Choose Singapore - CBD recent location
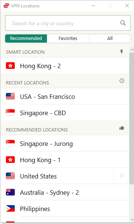The height and width of the screenshot is (224, 134). point(65,113)
